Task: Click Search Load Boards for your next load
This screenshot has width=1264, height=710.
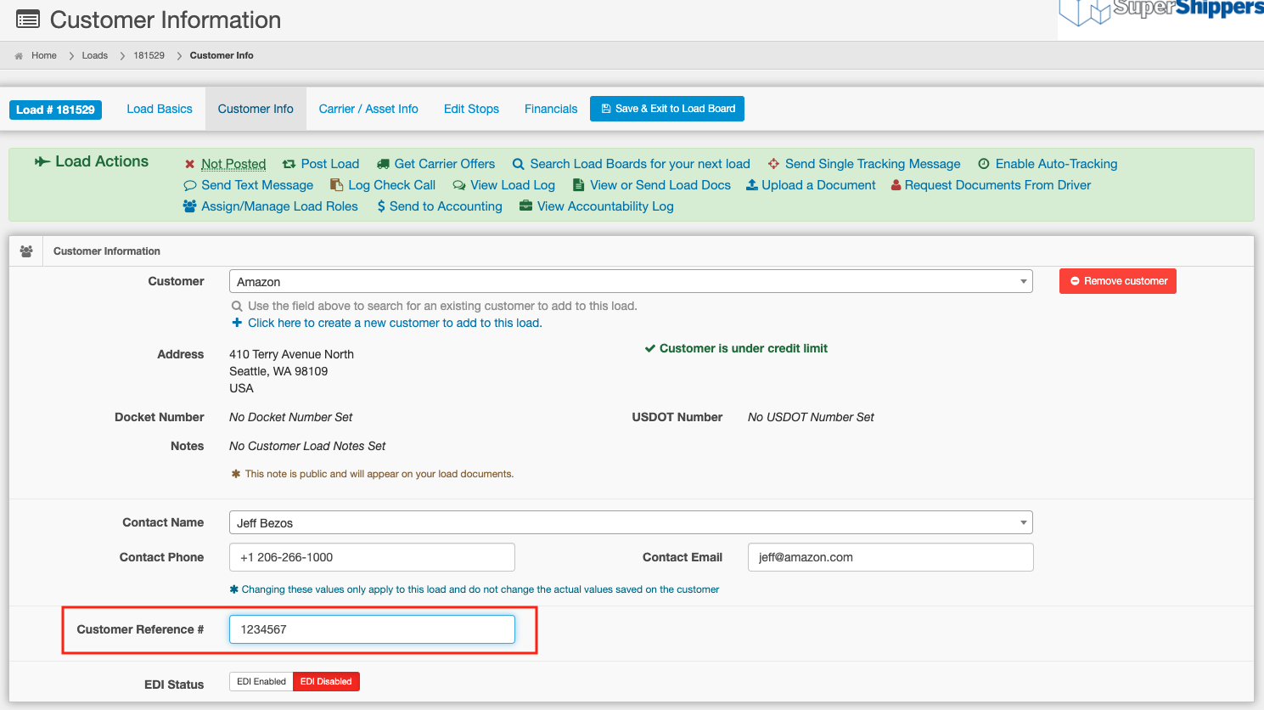Action: click(640, 164)
